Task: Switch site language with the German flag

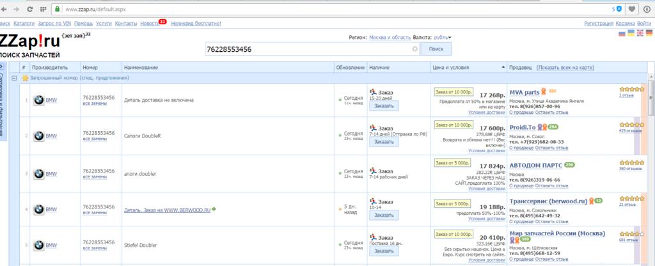Action: coord(649,32)
